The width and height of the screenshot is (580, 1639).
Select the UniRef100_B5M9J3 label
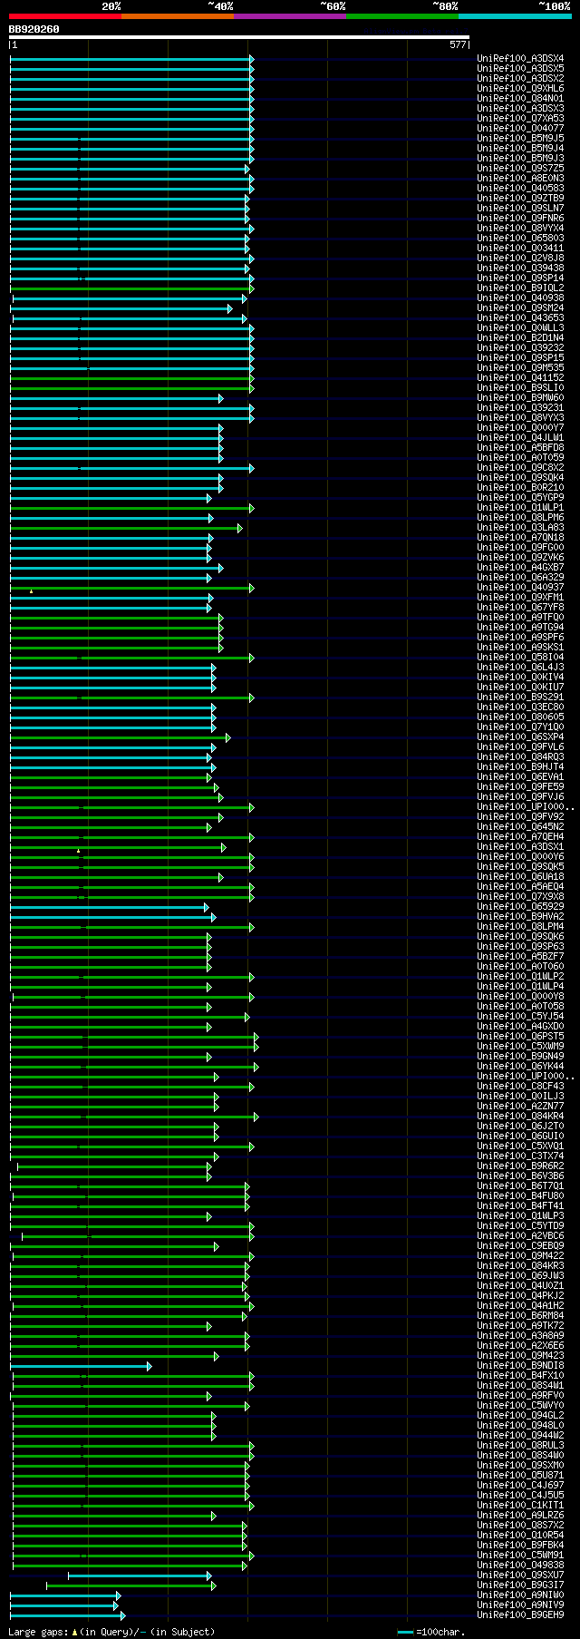click(520, 159)
